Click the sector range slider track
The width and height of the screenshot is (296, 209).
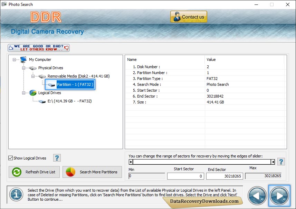click(x=202, y=162)
